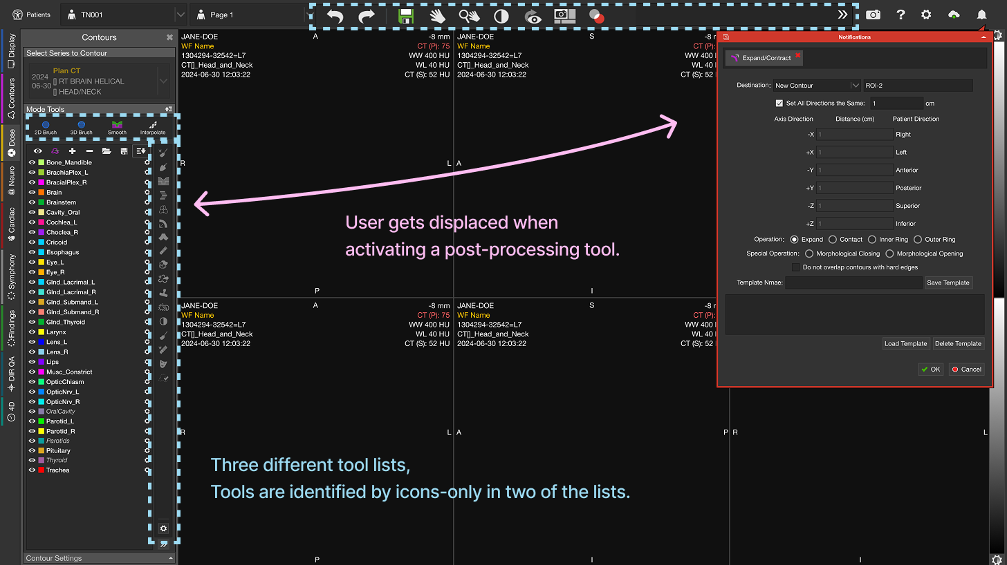
Task: Open the notifications bell
Action: point(981,15)
